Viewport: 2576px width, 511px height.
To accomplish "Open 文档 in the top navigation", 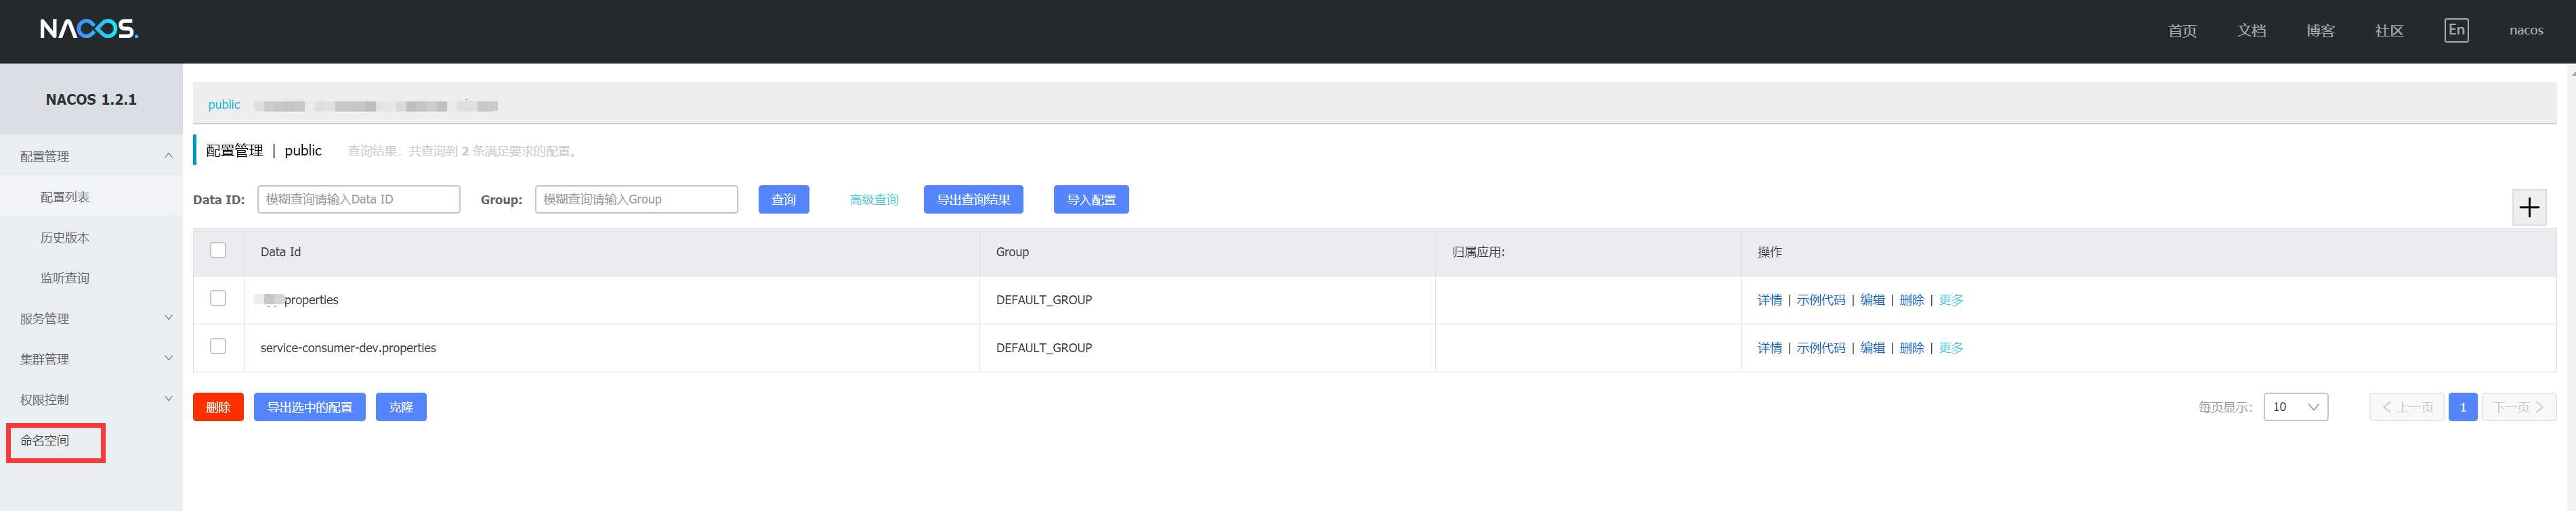I will (2251, 31).
